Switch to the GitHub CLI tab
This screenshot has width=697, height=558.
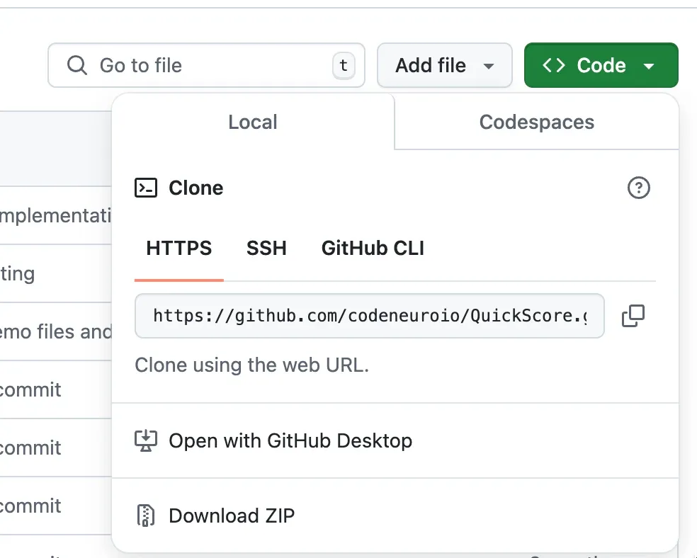pos(372,248)
